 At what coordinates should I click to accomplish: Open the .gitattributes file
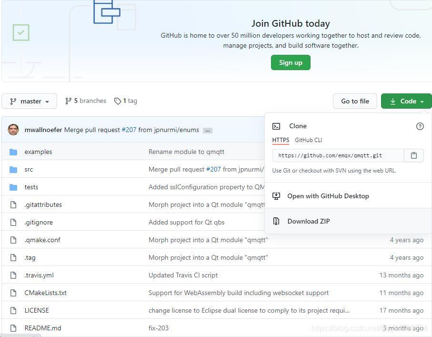pyautogui.click(x=43, y=205)
